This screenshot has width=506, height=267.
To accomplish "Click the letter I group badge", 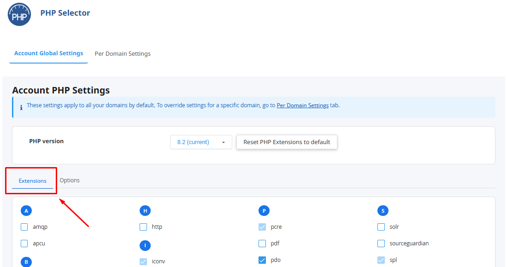I will (x=145, y=245).
